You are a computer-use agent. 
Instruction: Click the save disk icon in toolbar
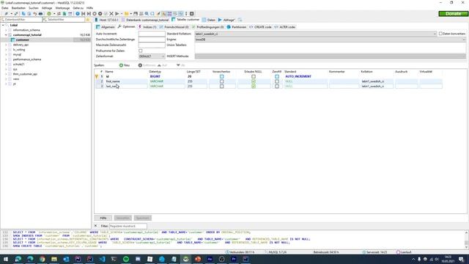click(x=136, y=14)
